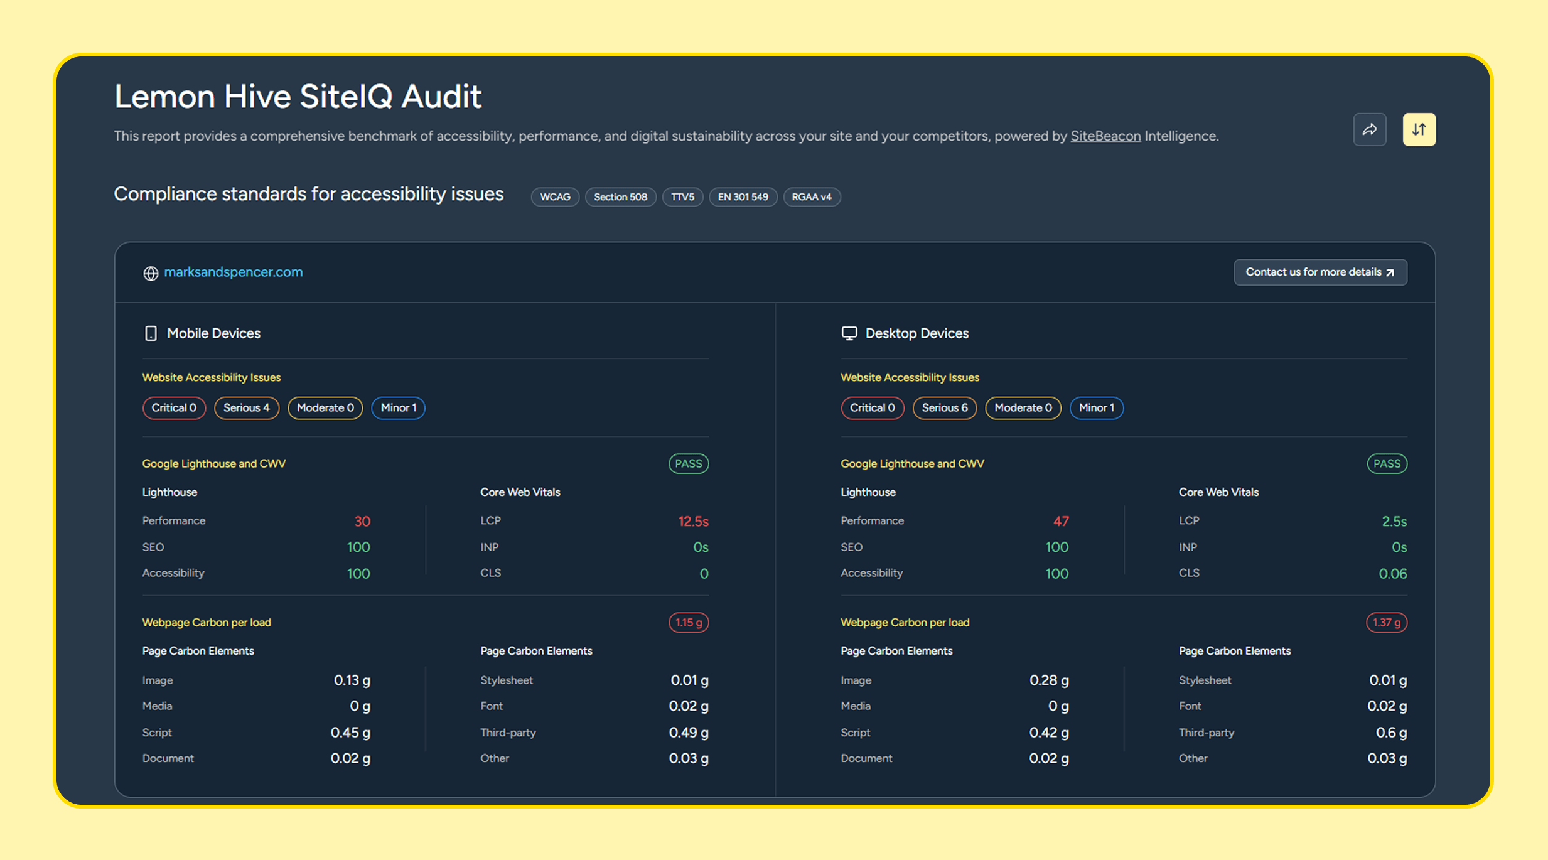This screenshot has width=1548, height=860.
Task: Click the 1.37 g carbon badge
Action: click(x=1386, y=622)
